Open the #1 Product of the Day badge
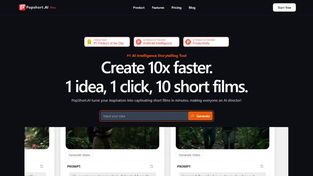This screenshot has width=313, height=176. pyautogui.click(x=107, y=42)
